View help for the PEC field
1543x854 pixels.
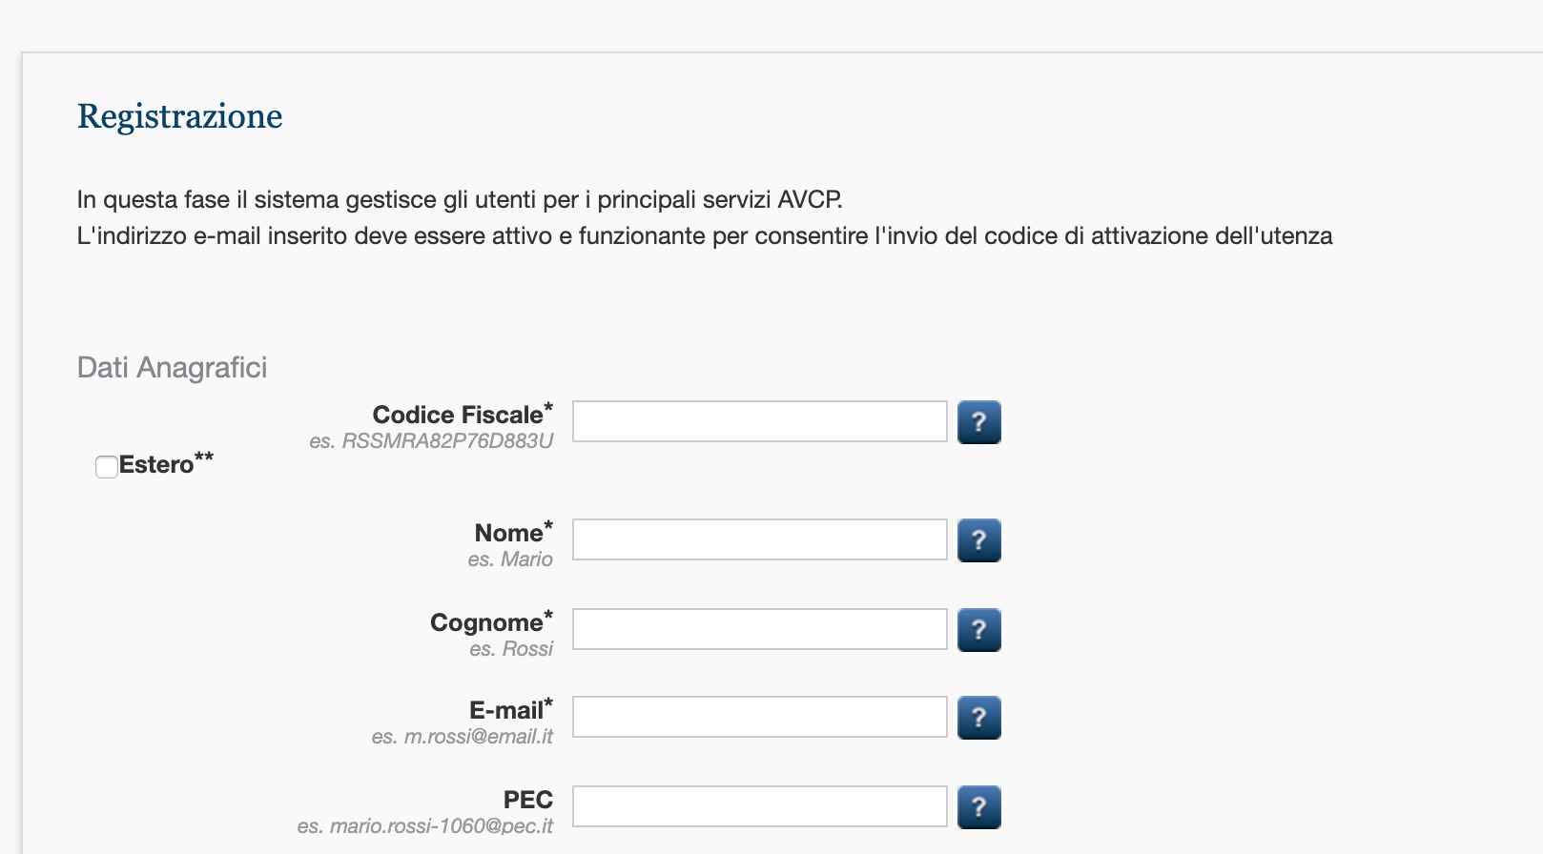978,807
